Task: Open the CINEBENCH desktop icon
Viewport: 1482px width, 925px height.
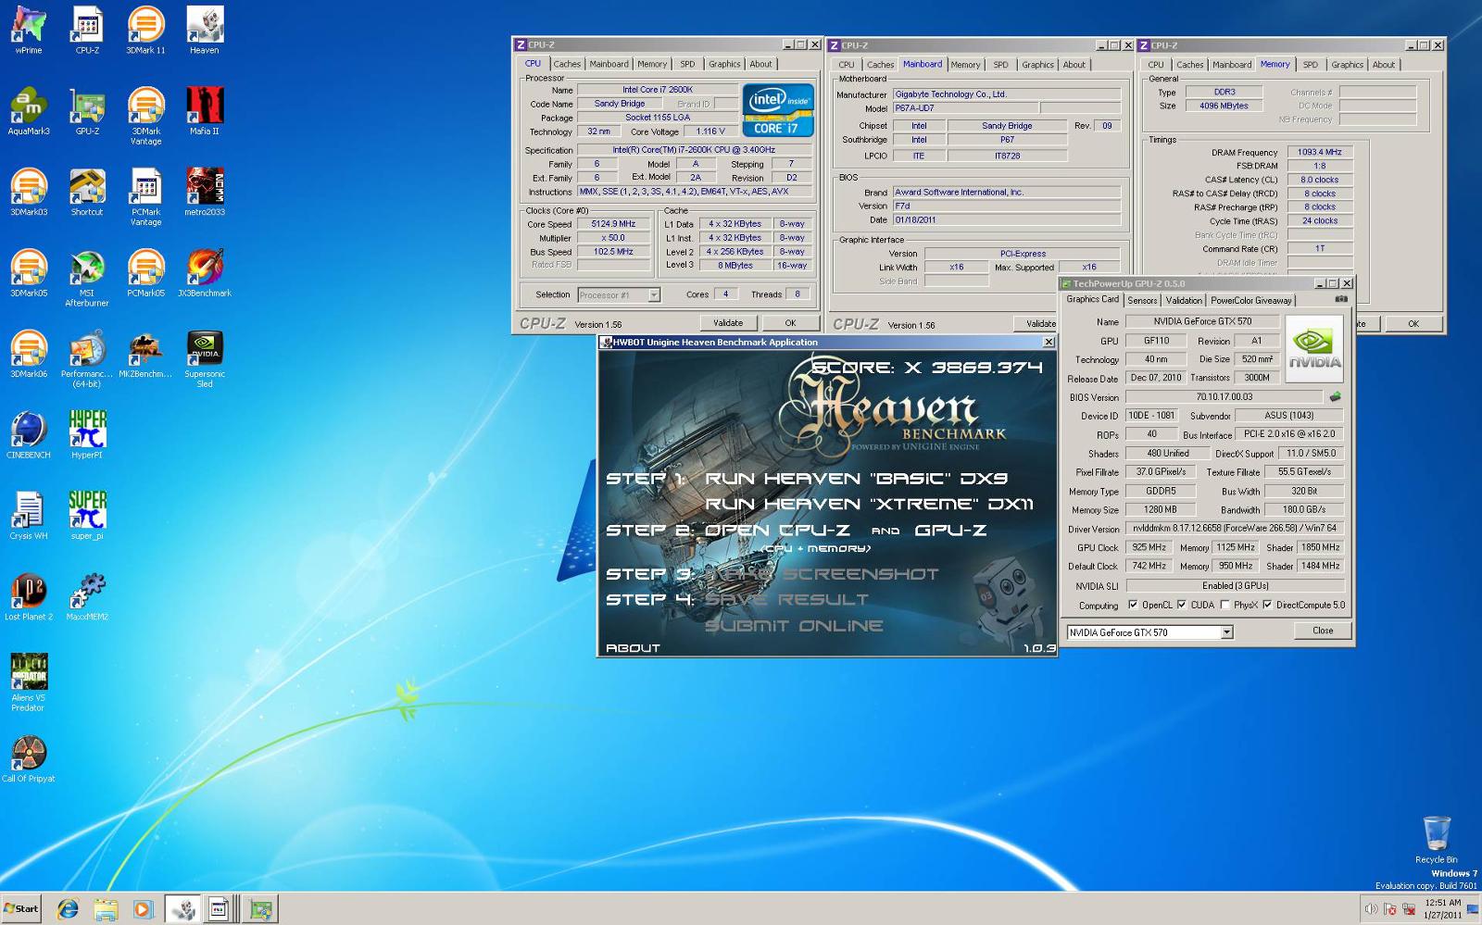Action: point(29,434)
